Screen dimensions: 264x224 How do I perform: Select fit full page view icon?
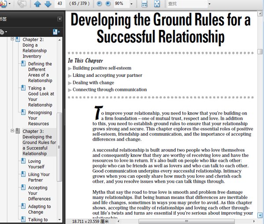tap(157, 4)
